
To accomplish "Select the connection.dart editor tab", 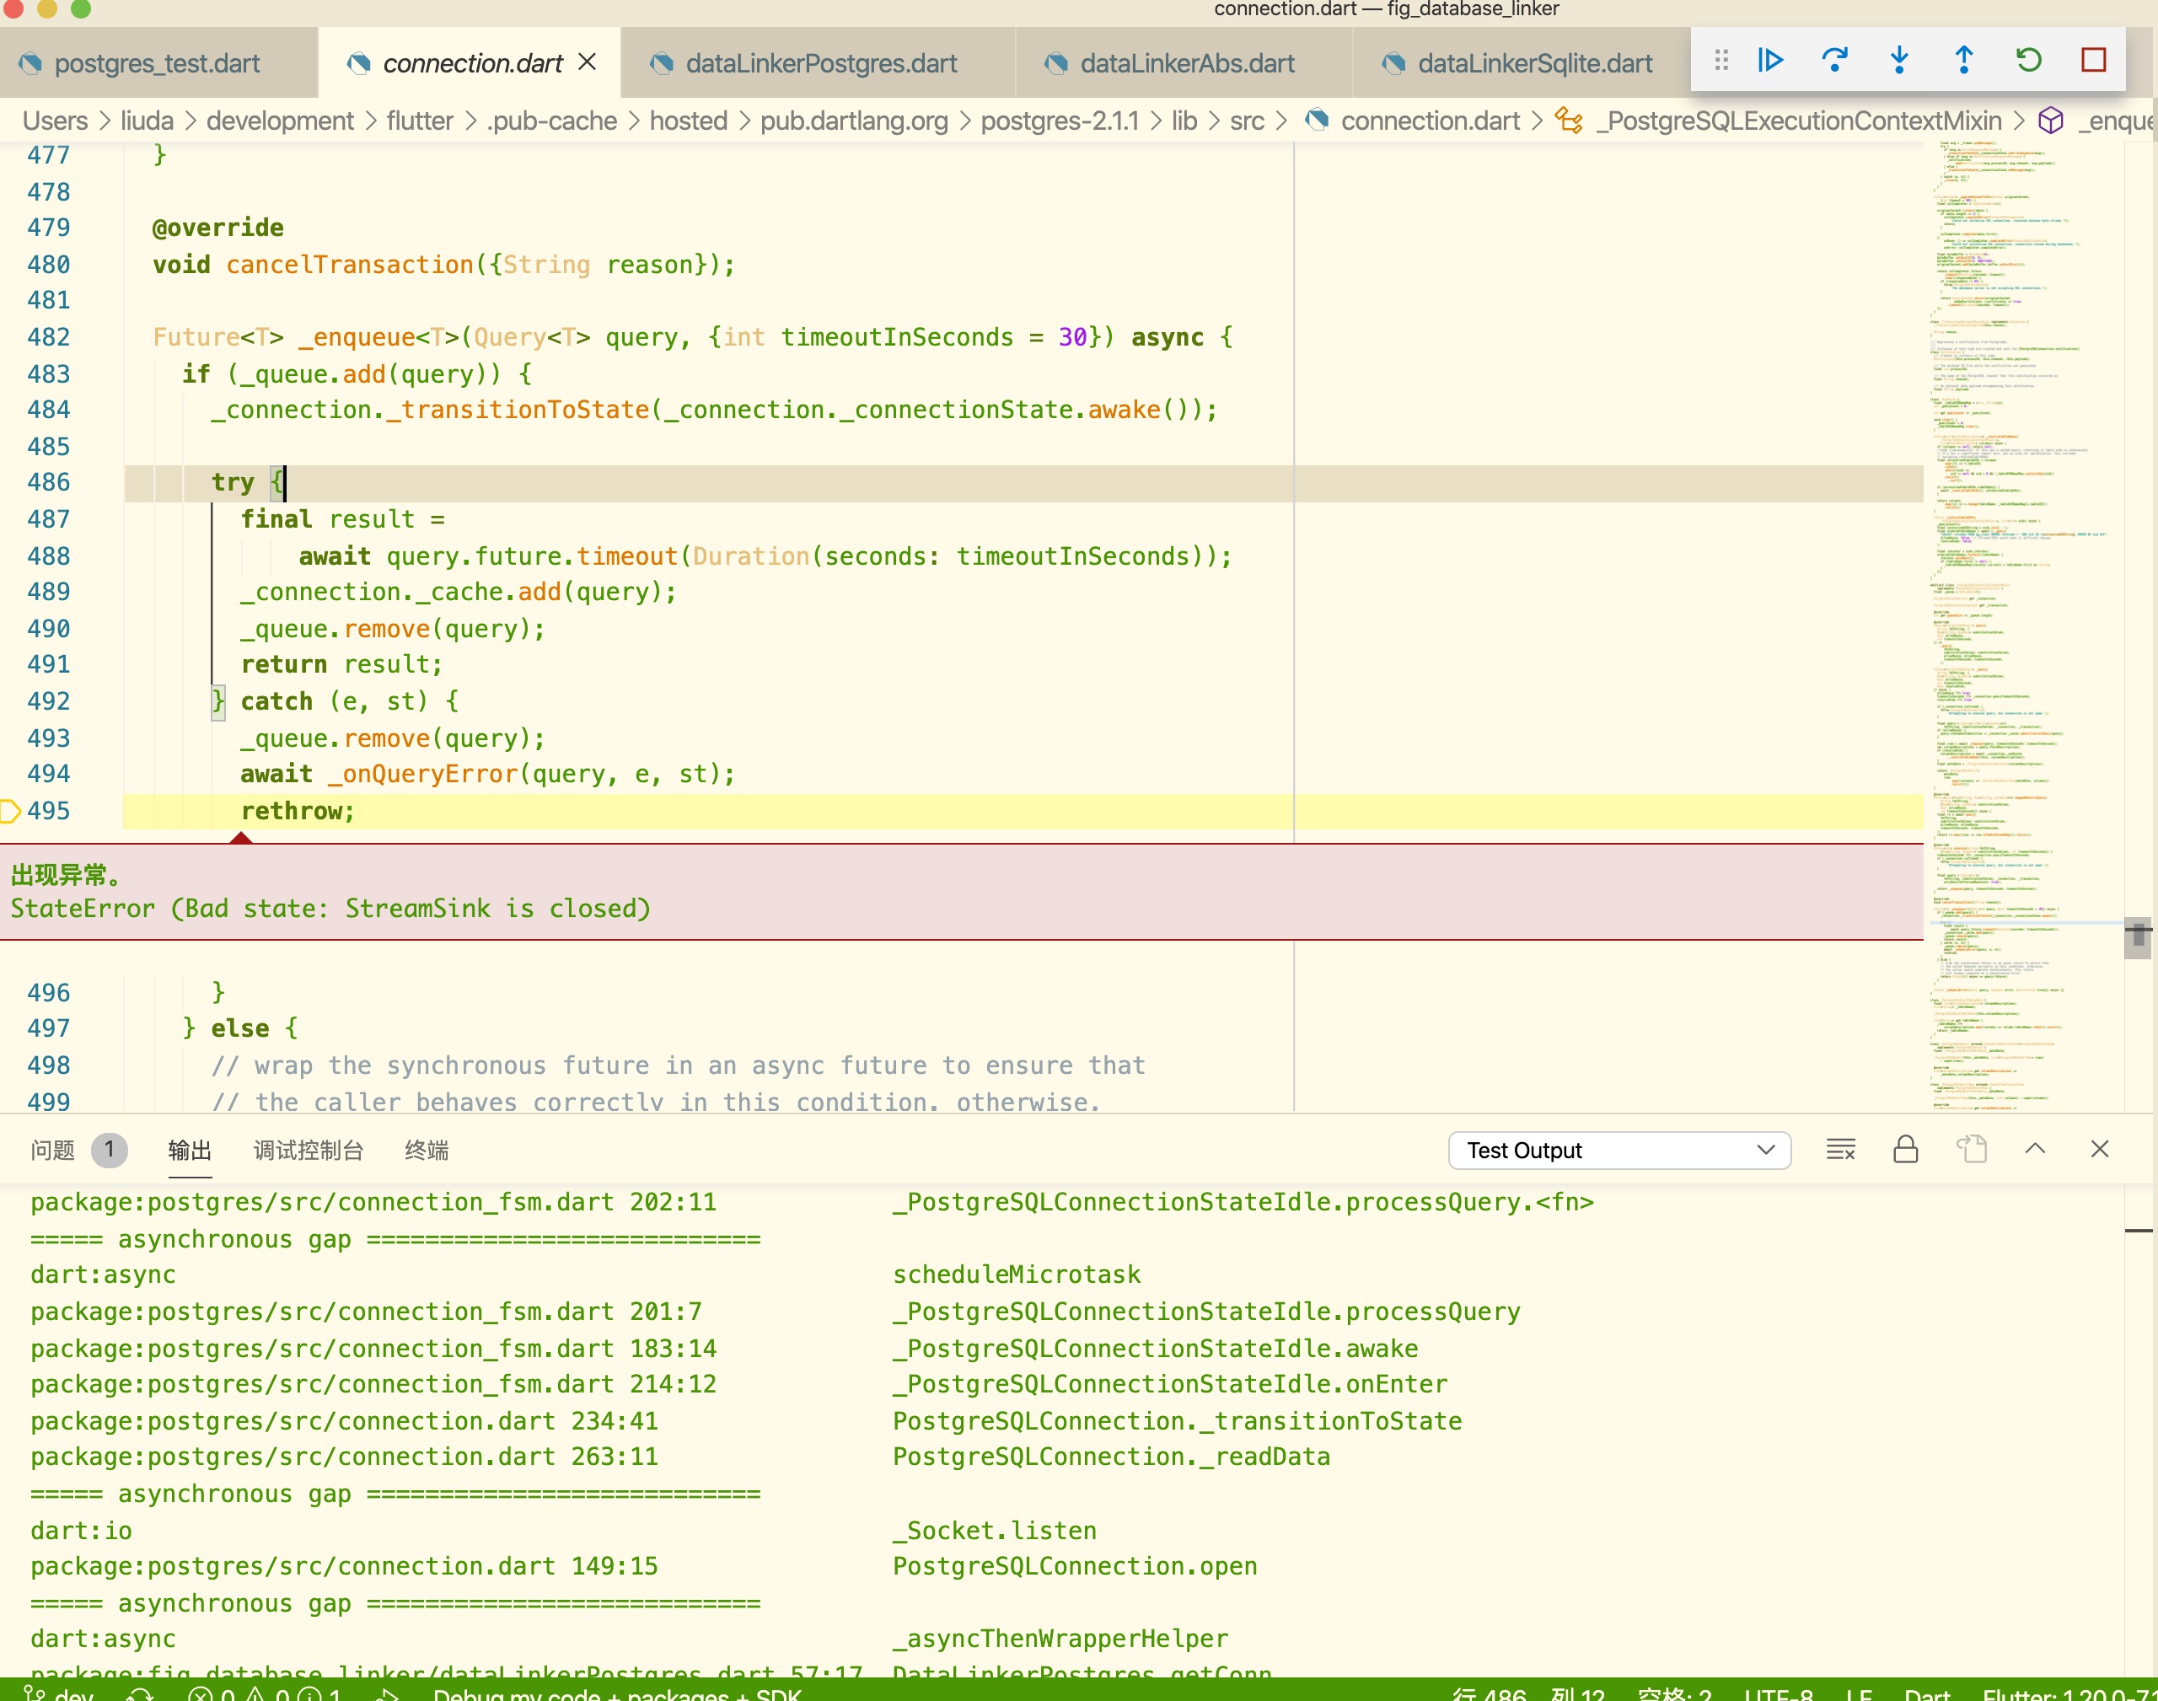I will click(x=471, y=64).
